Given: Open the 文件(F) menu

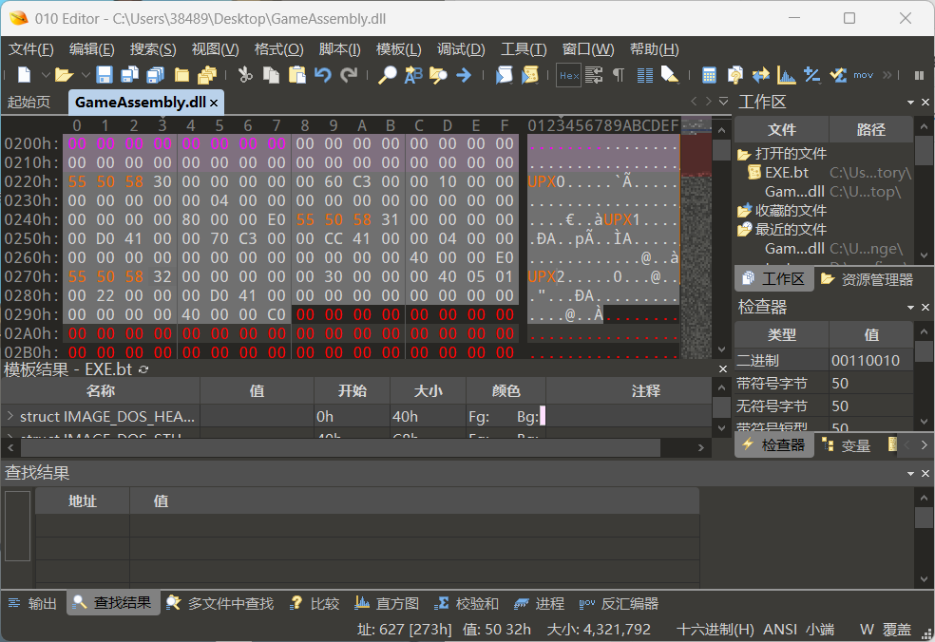Looking at the screenshot, I should point(31,48).
